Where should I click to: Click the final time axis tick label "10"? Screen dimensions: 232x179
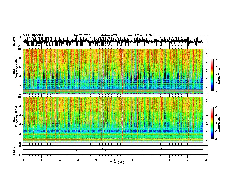[x=206, y=160]
